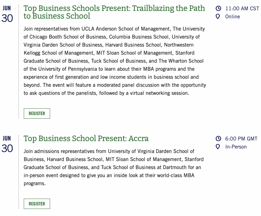Click the clock icon beside 11:00 AM CST
261x216 pixels.
(x=218, y=8)
